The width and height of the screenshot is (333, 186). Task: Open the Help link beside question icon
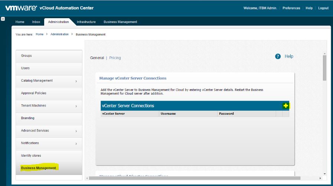point(289,56)
